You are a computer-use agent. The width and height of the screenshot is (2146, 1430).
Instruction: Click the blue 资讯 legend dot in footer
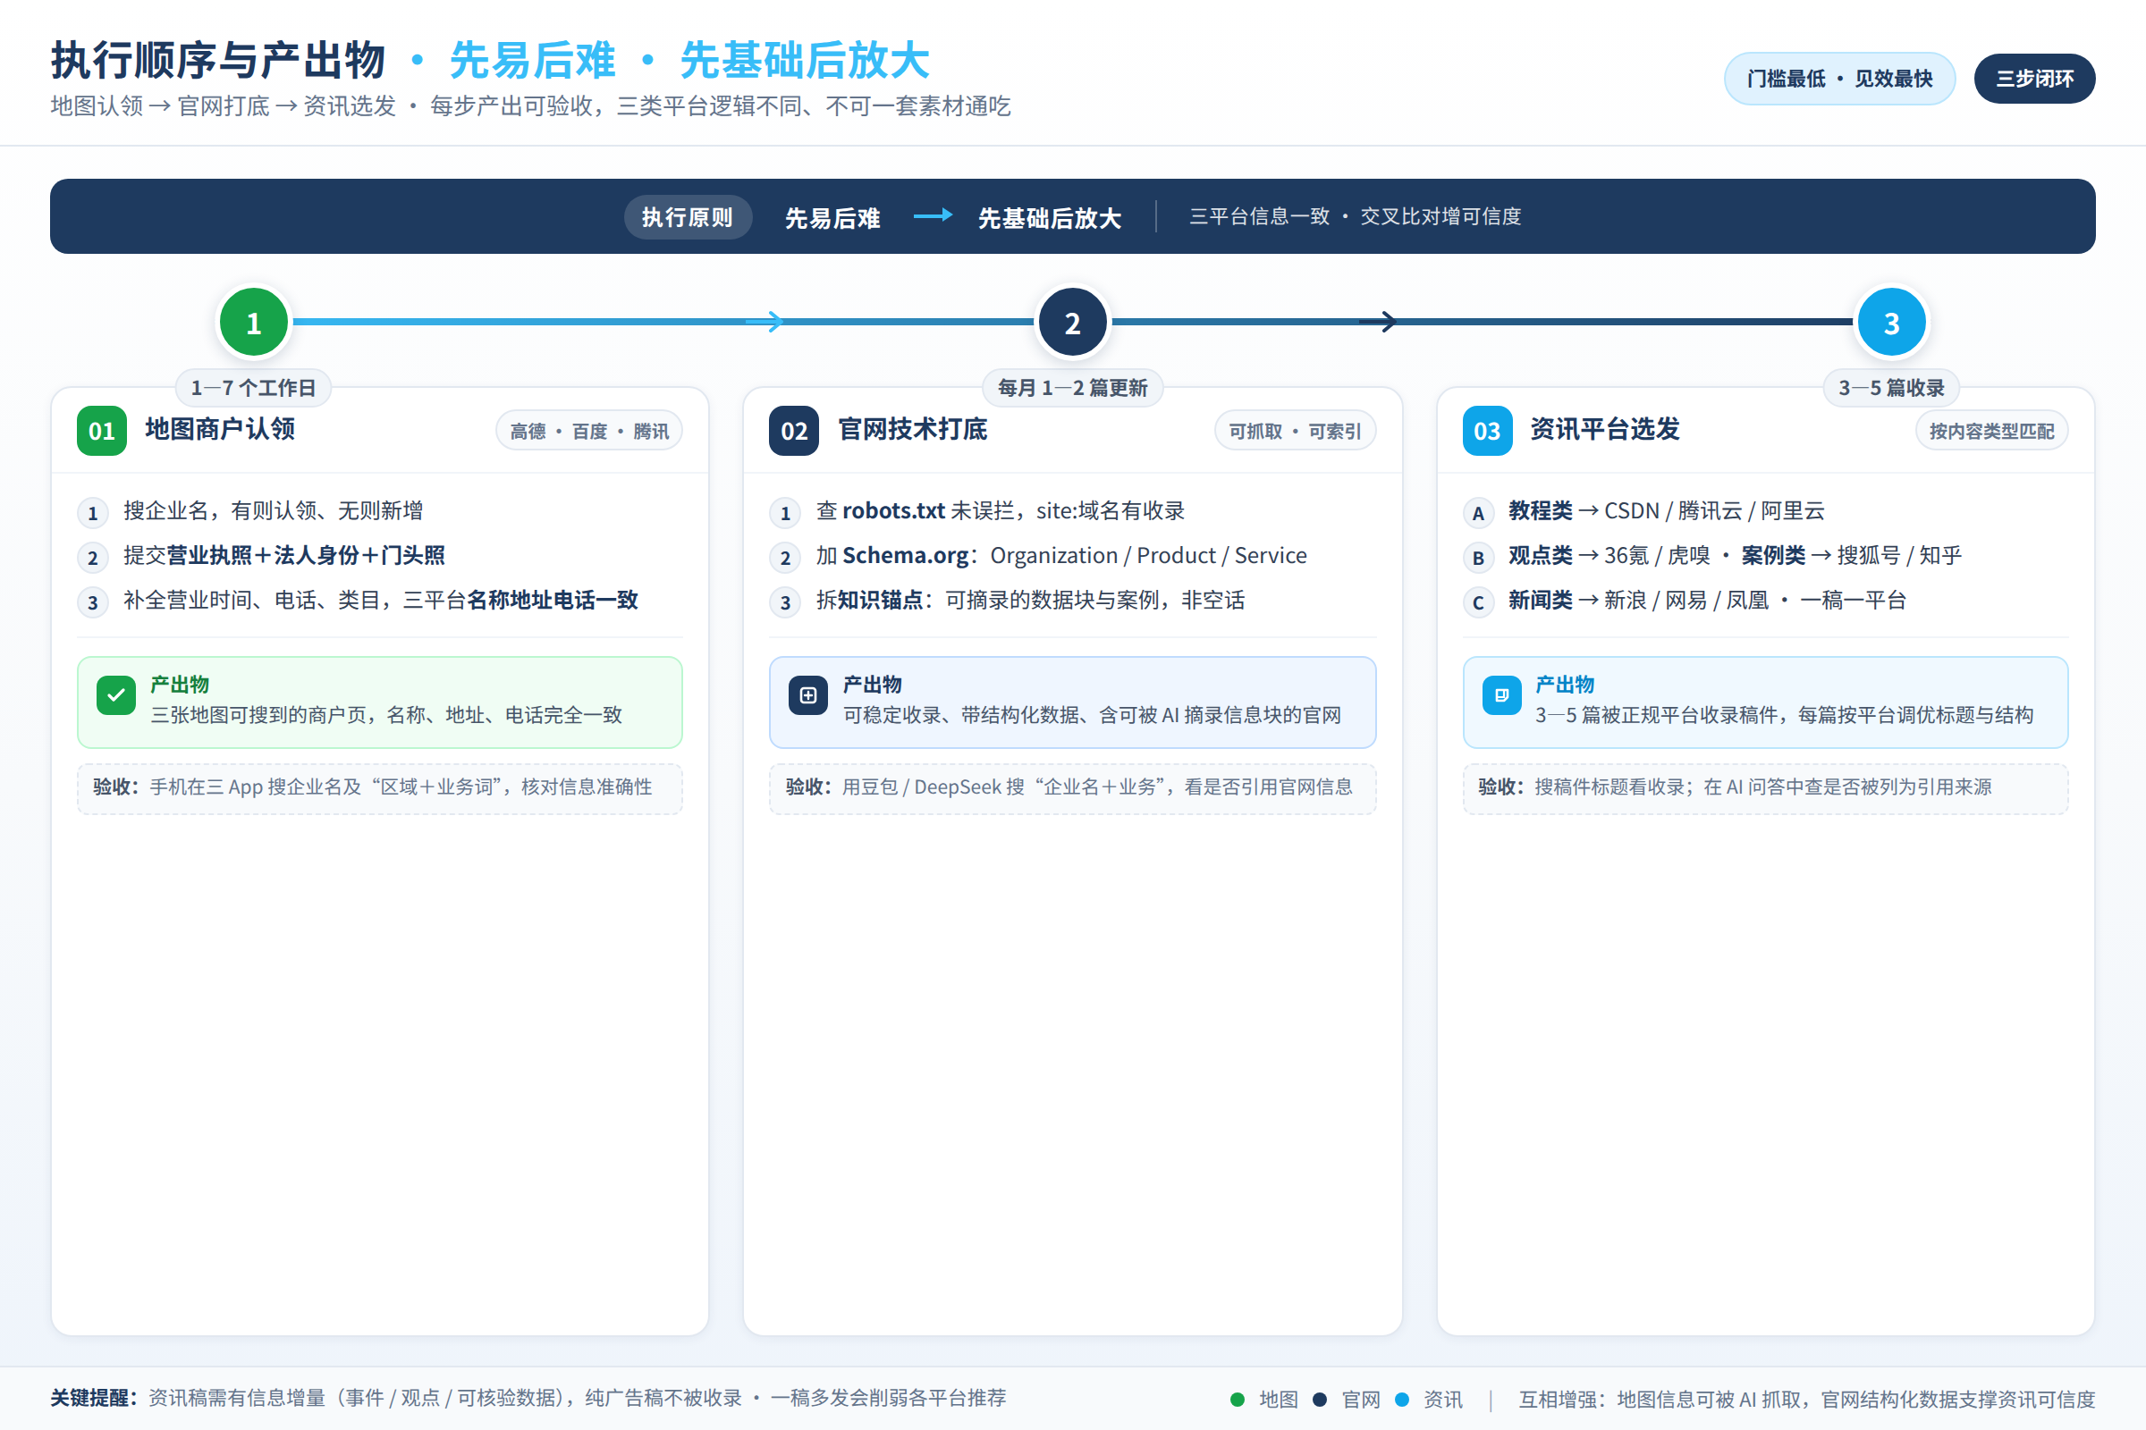(1401, 1399)
